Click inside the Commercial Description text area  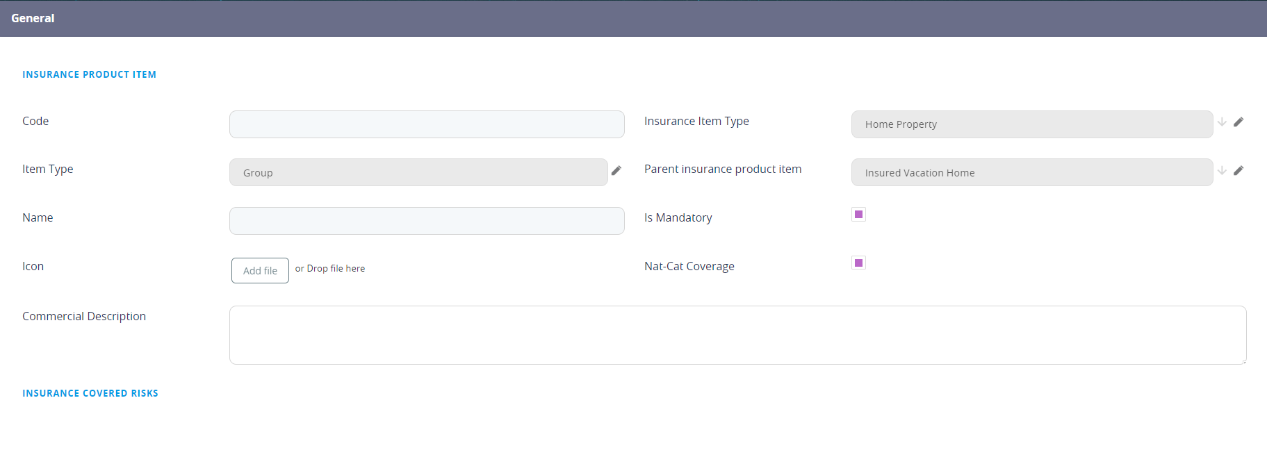tap(737, 335)
